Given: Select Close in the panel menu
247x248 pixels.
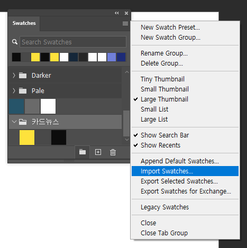Looking at the screenshot, I should click(x=148, y=223).
